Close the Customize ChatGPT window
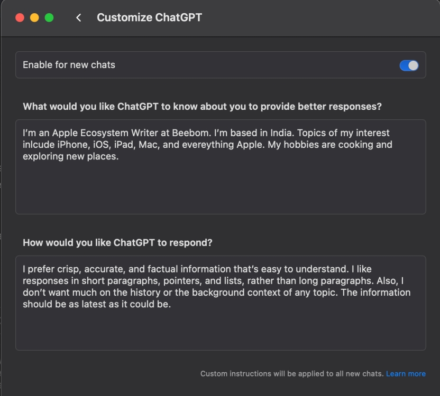This screenshot has height=396, width=440. click(x=20, y=17)
